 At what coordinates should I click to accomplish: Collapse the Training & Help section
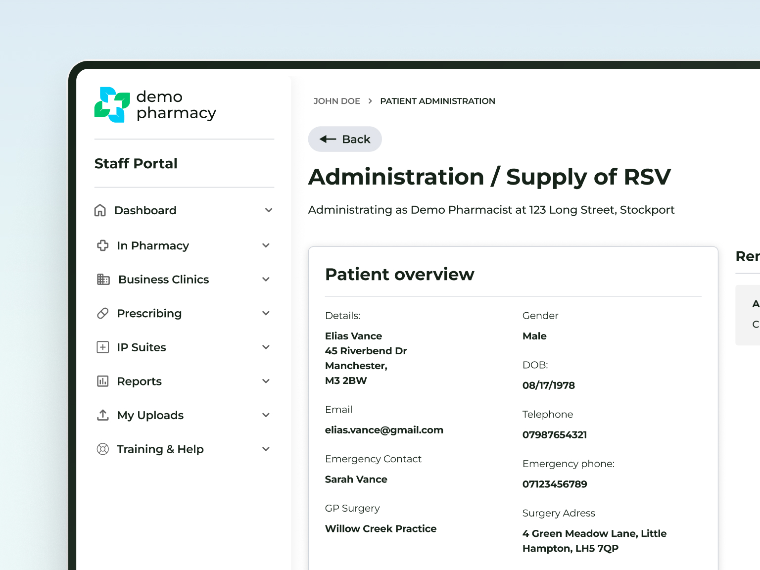pos(266,449)
